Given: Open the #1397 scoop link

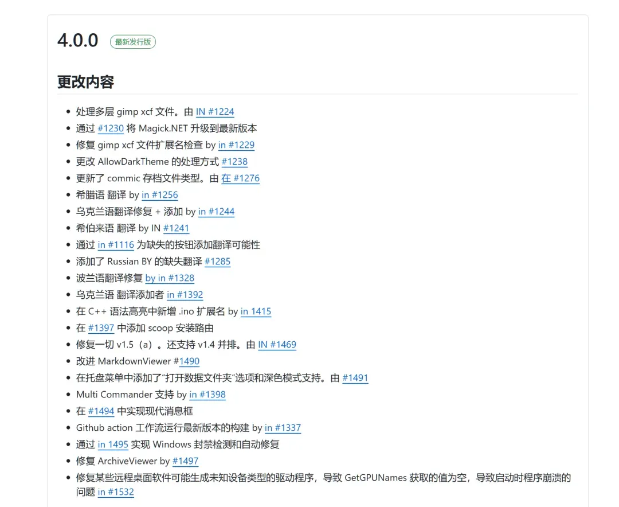Looking at the screenshot, I should pyautogui.click(x=101, y=328).
